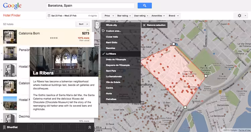251x132 pixels.
Task: Click the Sat 23 Feb – Wed 27 Feb date field
Action: tap(72, 16)
